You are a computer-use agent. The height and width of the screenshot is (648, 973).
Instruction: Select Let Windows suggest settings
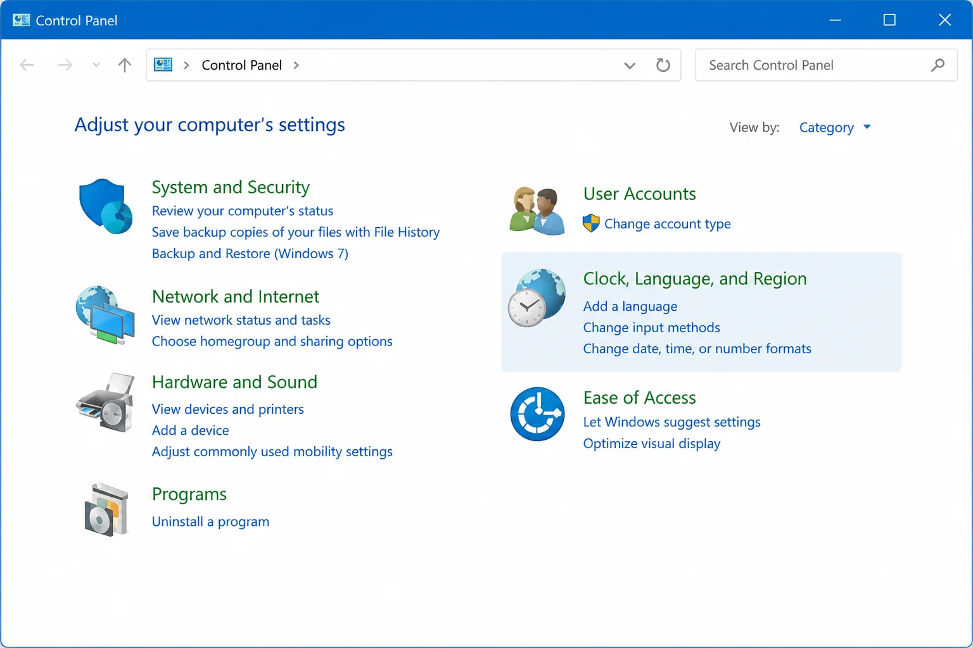point(672,422)
